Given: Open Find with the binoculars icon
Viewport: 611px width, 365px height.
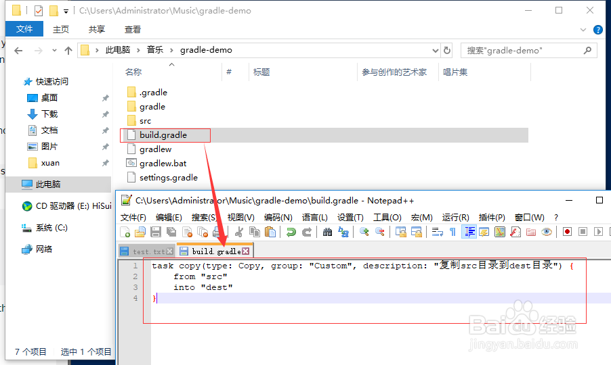Looking at the screenshot, I should tap(327, 232).
